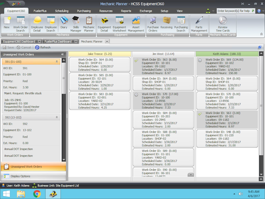Click the Cancel toolbar button

(x=24, y=47)
